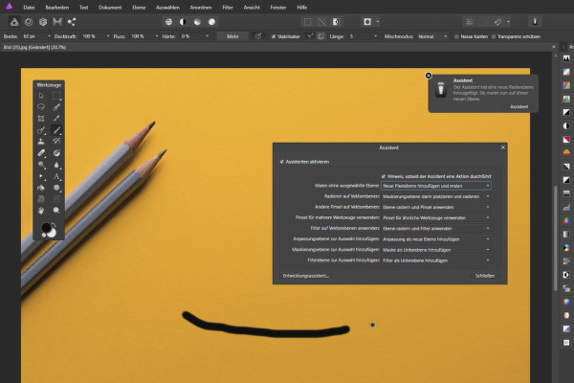Click the Länge value field

[x=361, y=36]
